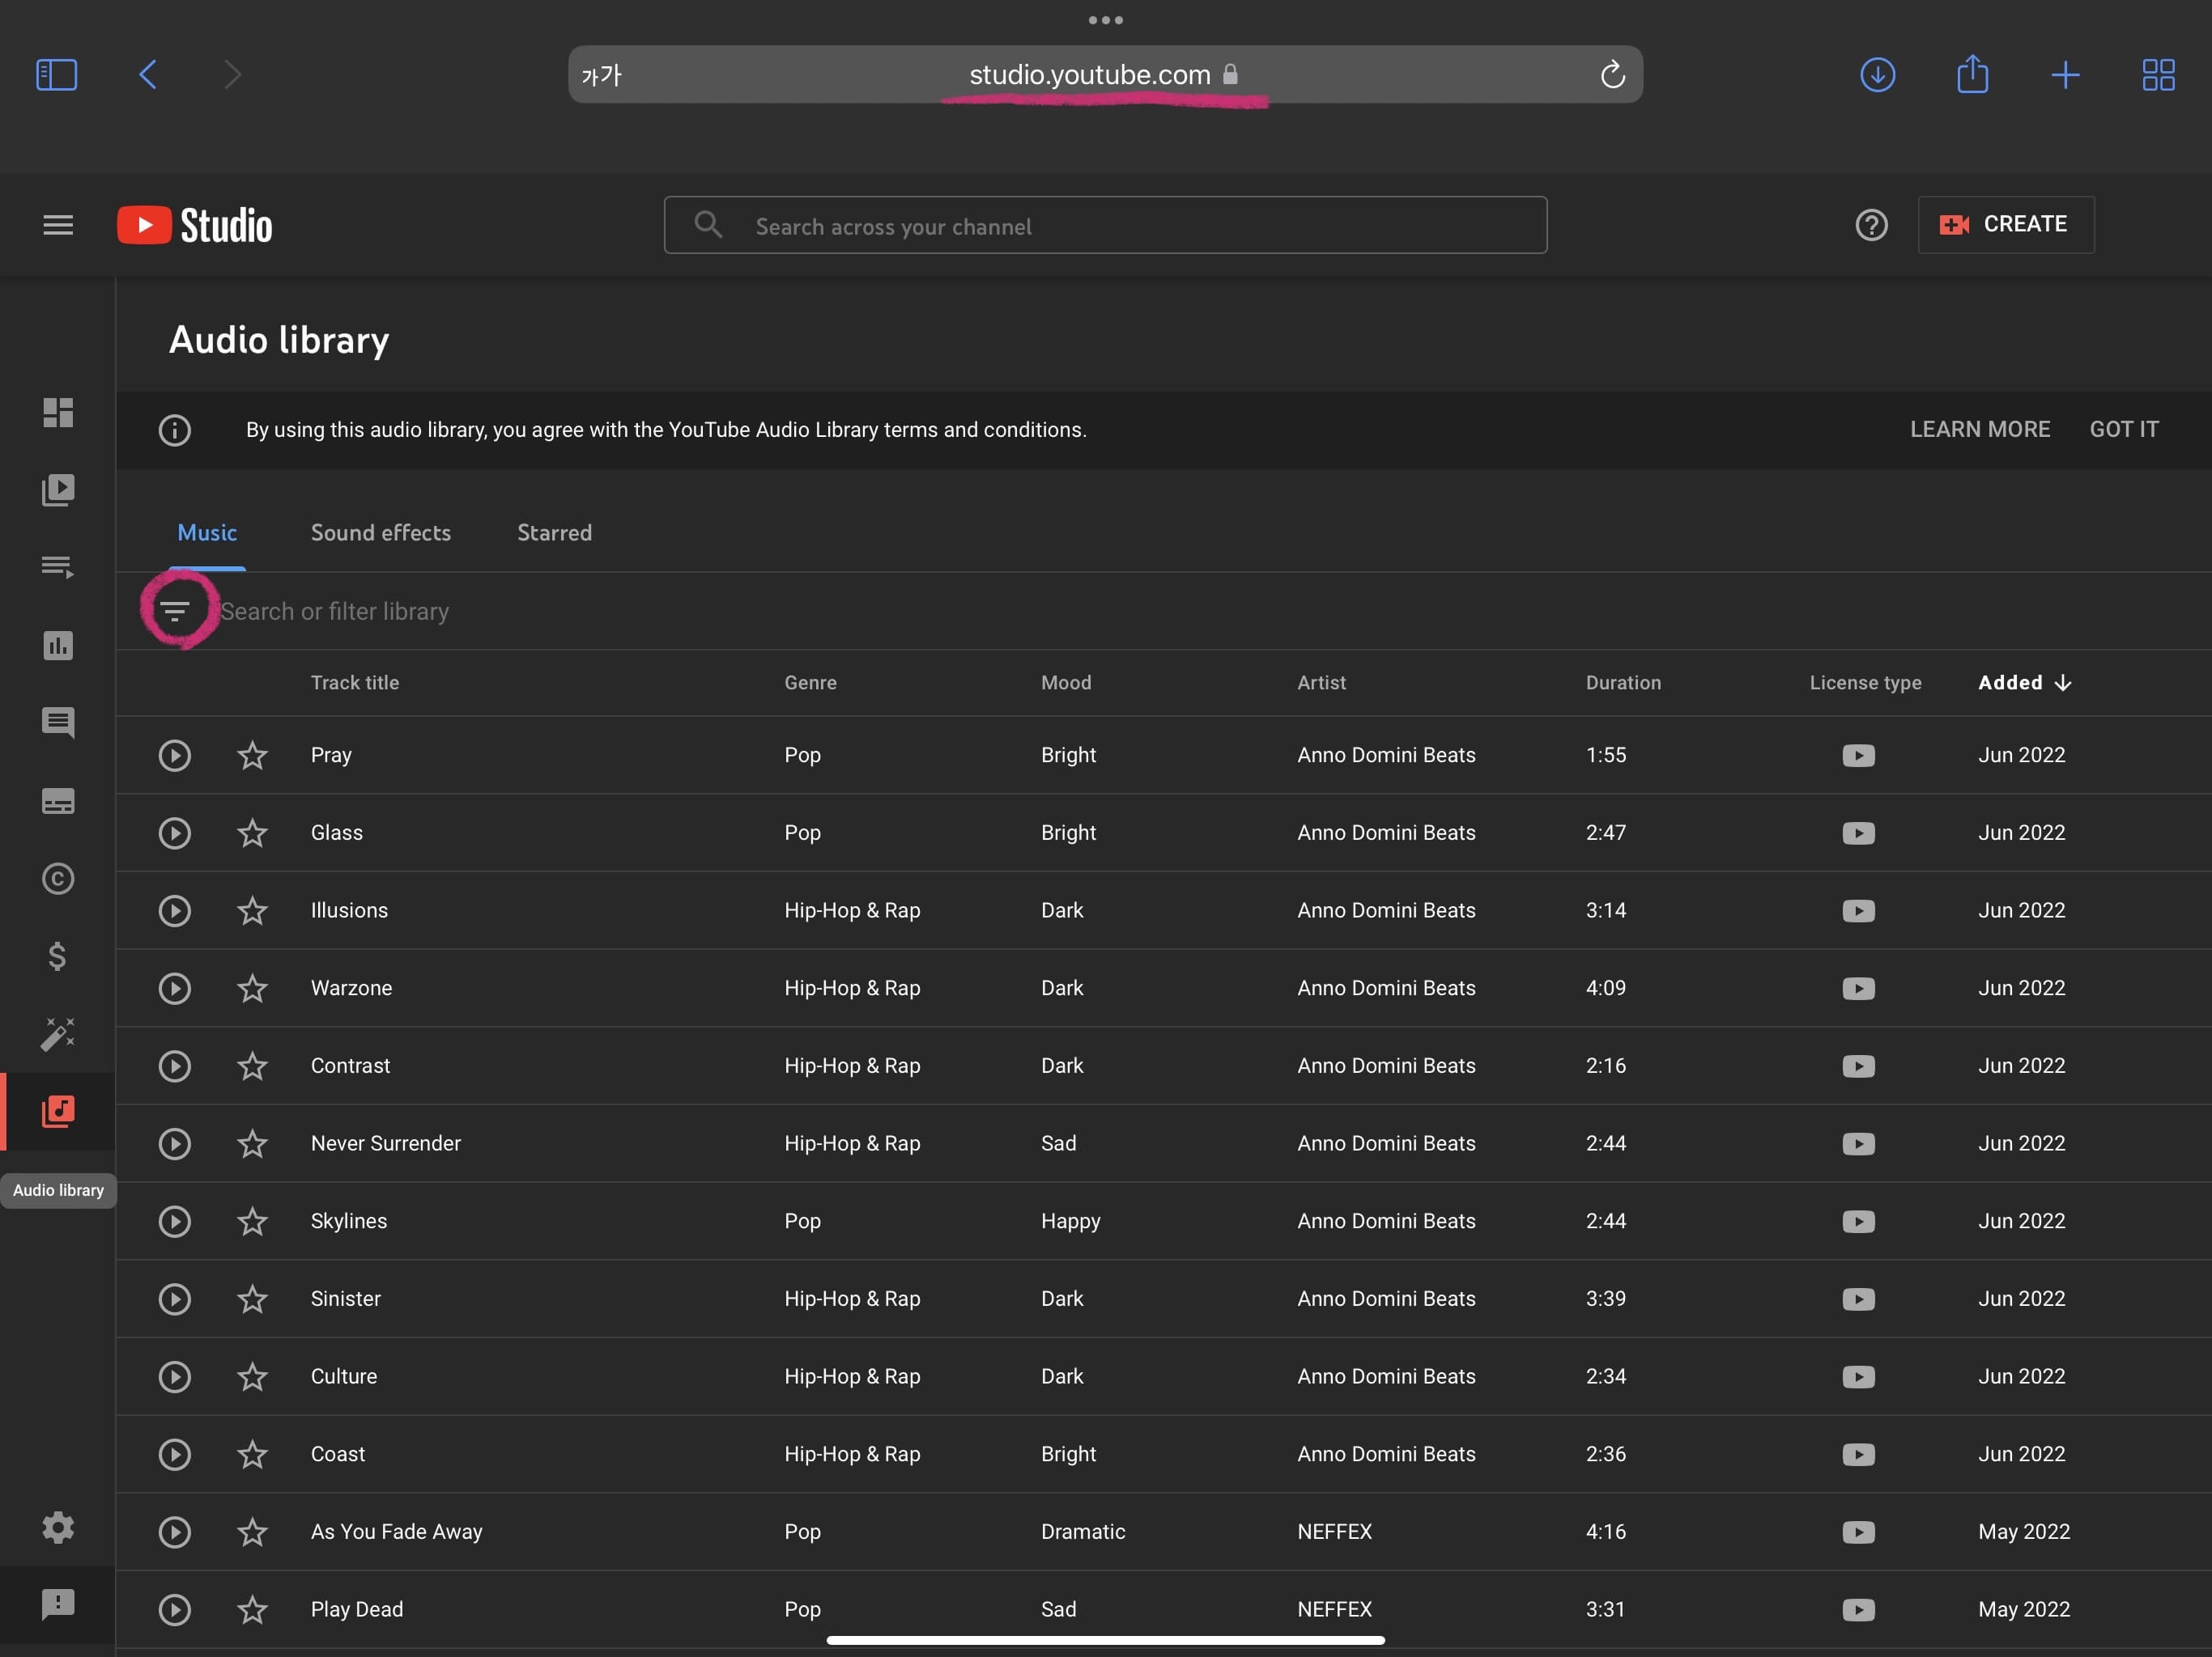
Task: Select the track title Skylines
Action: click(x=349, y=1221)
